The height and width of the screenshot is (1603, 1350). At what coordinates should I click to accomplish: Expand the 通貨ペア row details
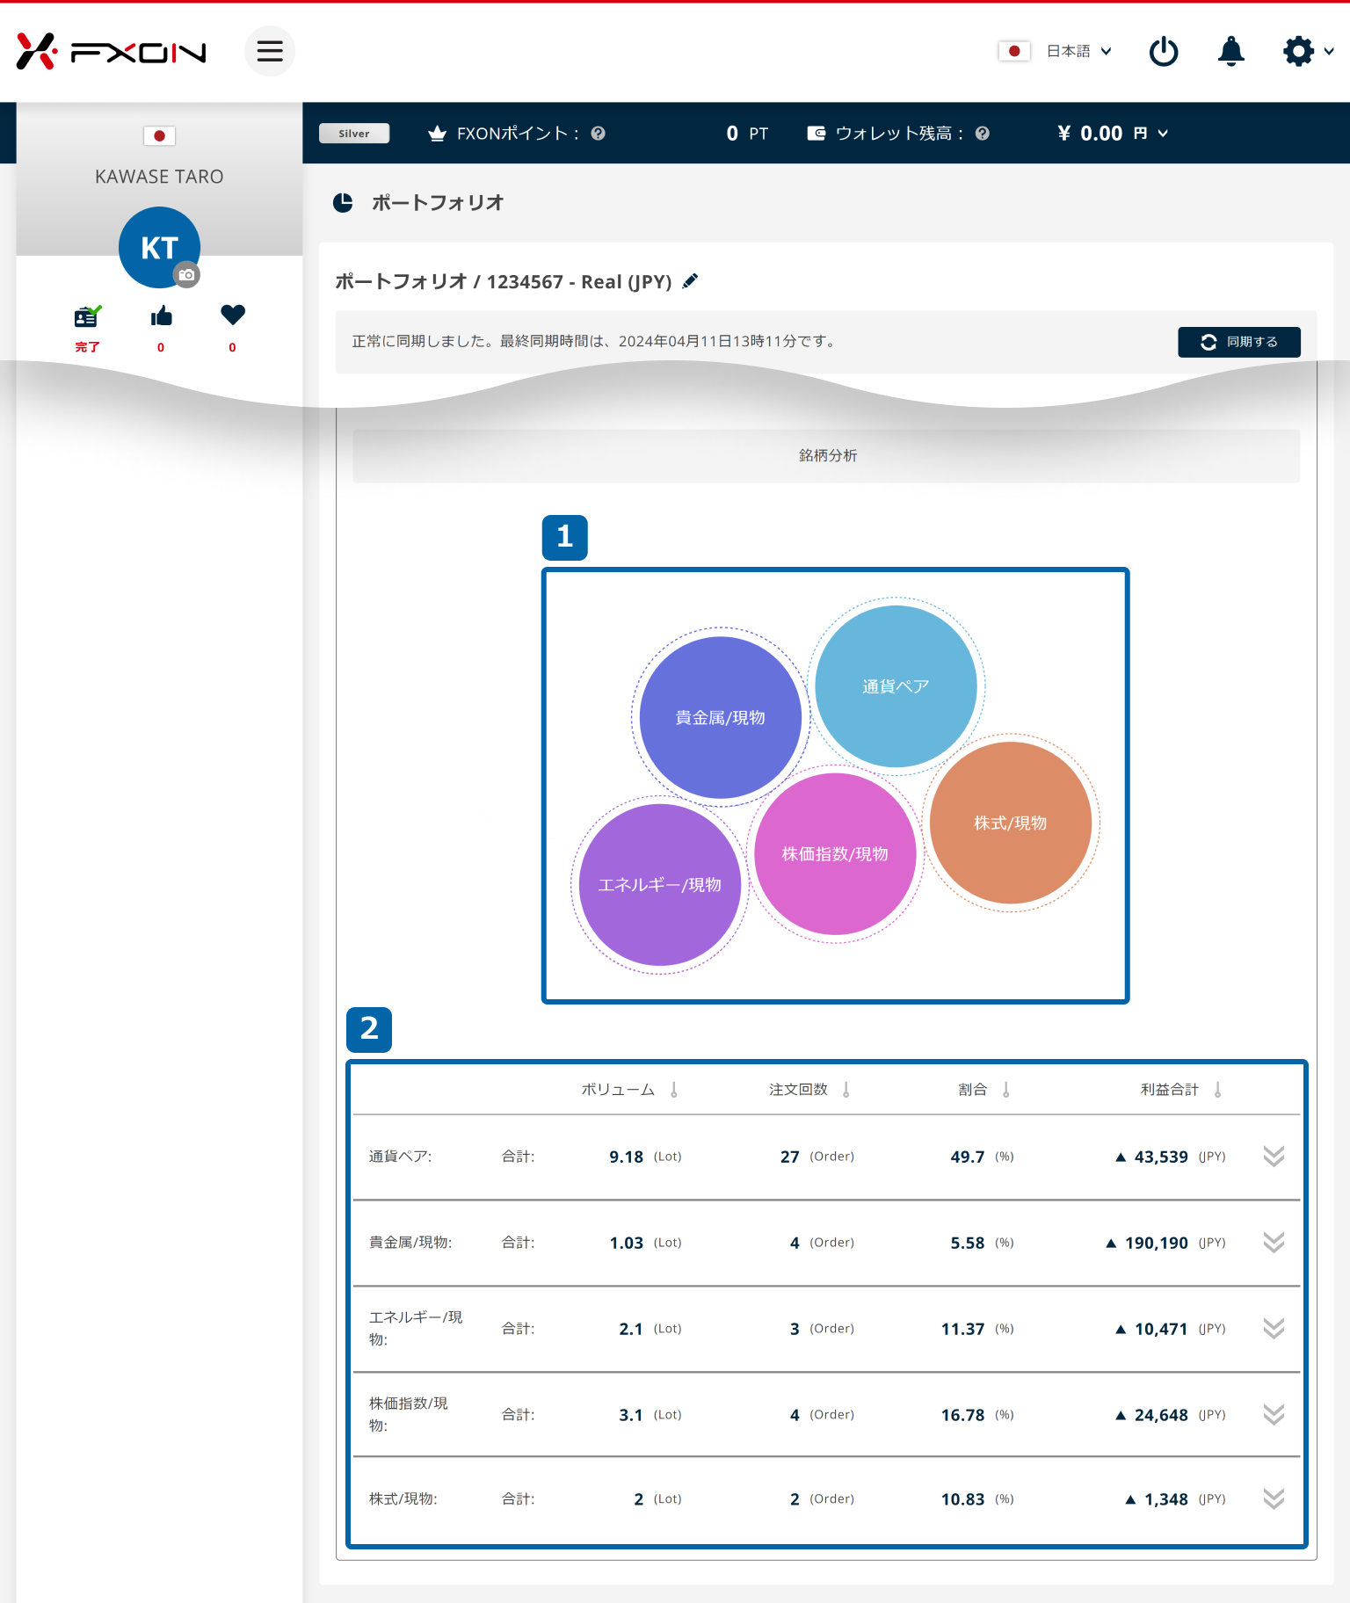pos(1274,1157)
